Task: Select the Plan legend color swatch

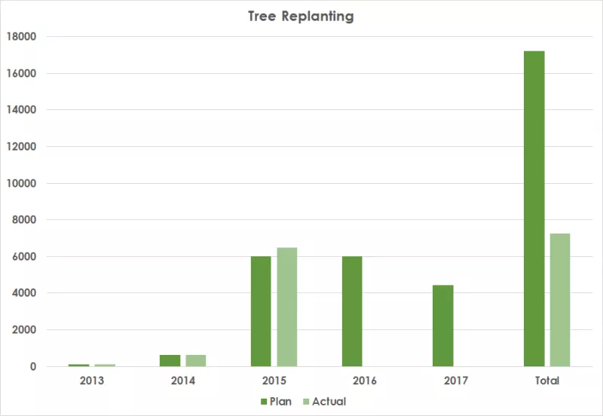Action: click(264, 402)
